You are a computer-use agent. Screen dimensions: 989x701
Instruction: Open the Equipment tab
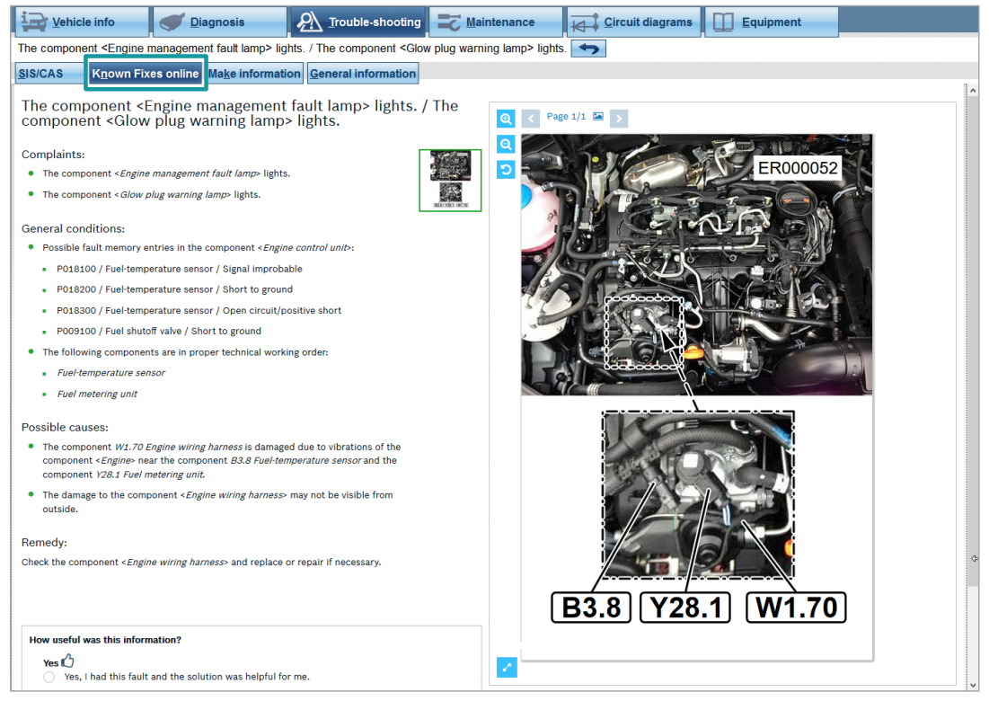[770, 22]
